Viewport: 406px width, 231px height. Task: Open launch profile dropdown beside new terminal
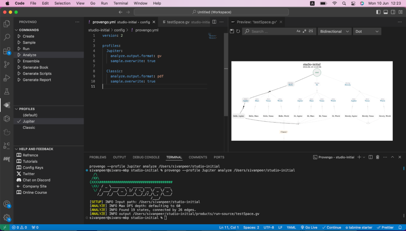coord(364,157)
